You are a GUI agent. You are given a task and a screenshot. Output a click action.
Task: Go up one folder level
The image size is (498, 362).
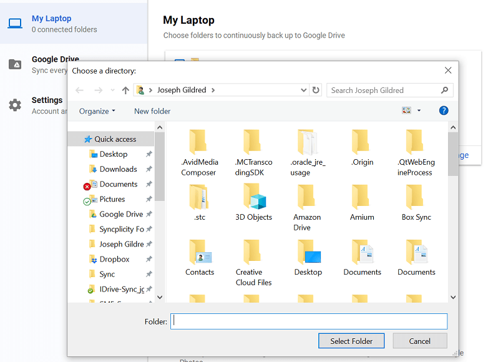point(125,90)
